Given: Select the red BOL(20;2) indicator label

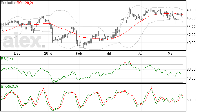Looking at the screenshot, I should tap(25, 3).
